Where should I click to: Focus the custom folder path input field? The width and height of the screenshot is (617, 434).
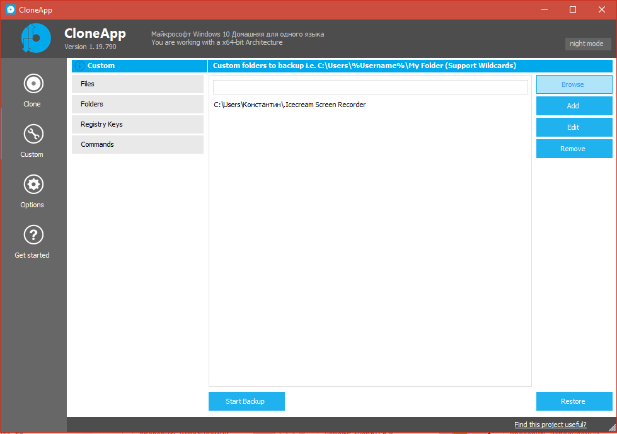371,88
